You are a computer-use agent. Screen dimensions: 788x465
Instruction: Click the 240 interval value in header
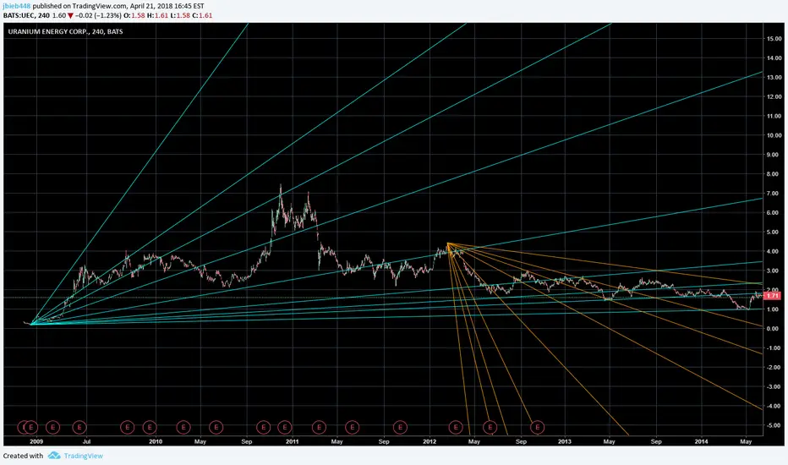(44, 15)
